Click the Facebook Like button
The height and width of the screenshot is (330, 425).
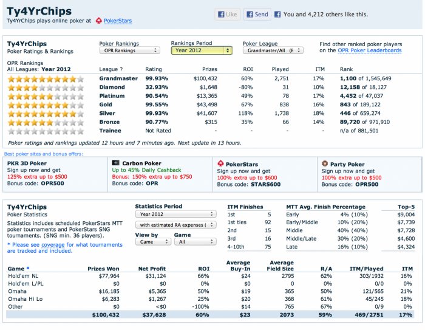[228, 14]
